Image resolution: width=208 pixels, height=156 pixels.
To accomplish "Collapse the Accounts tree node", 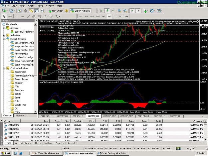I will 4,28.
